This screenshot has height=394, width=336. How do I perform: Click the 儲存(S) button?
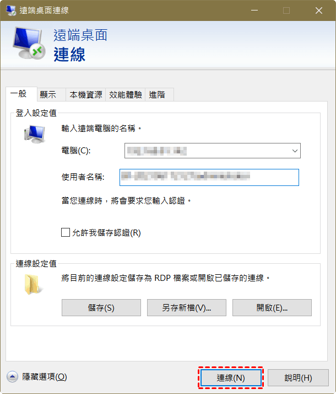pos(101,307)
